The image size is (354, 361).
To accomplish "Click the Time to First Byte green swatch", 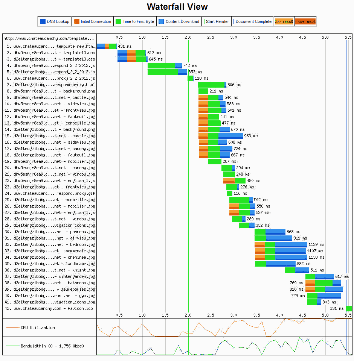I will click(x=118, y=21).
